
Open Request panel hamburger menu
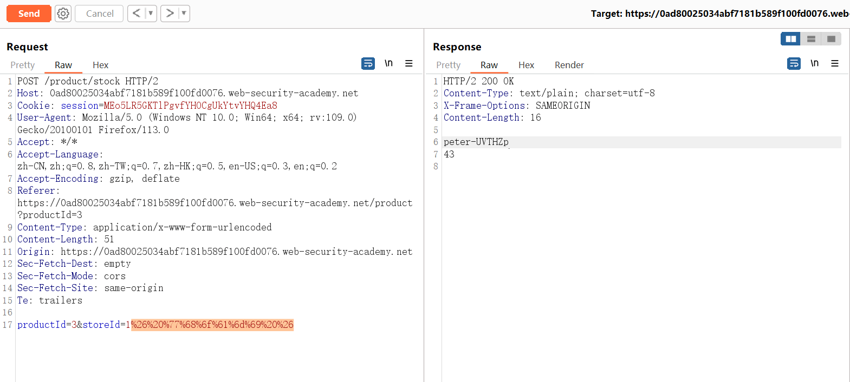[x=409, y=63]
